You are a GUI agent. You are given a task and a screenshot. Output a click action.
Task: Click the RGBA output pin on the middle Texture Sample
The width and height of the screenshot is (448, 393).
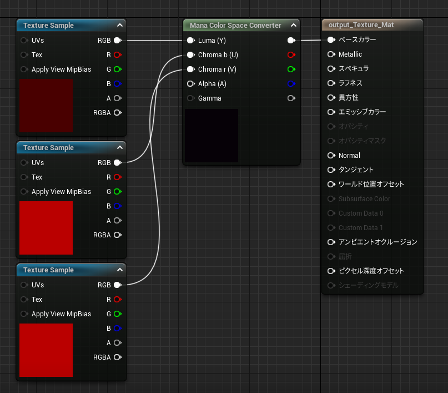click(x=118, y=235)
